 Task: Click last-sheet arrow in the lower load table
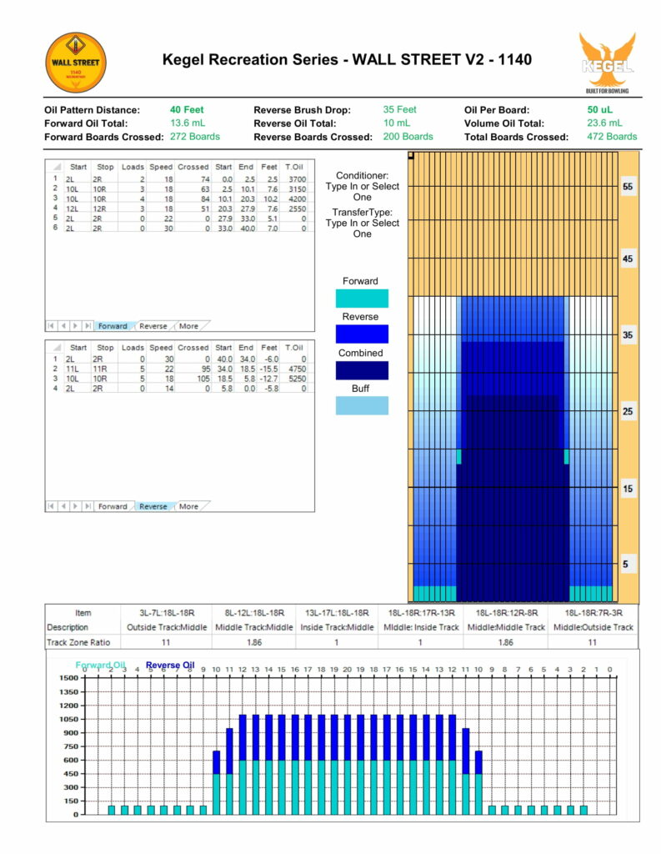coord(88,506)
